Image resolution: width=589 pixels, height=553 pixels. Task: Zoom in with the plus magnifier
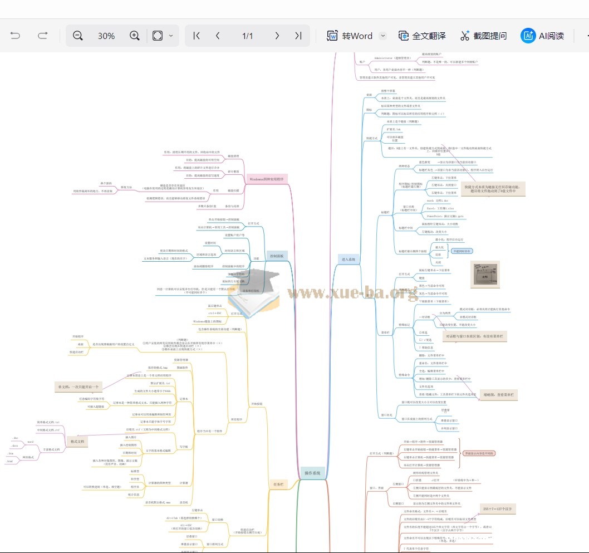pos(135,36)
